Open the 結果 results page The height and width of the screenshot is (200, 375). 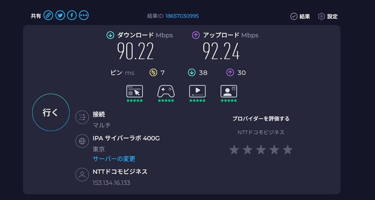(300, 16)
